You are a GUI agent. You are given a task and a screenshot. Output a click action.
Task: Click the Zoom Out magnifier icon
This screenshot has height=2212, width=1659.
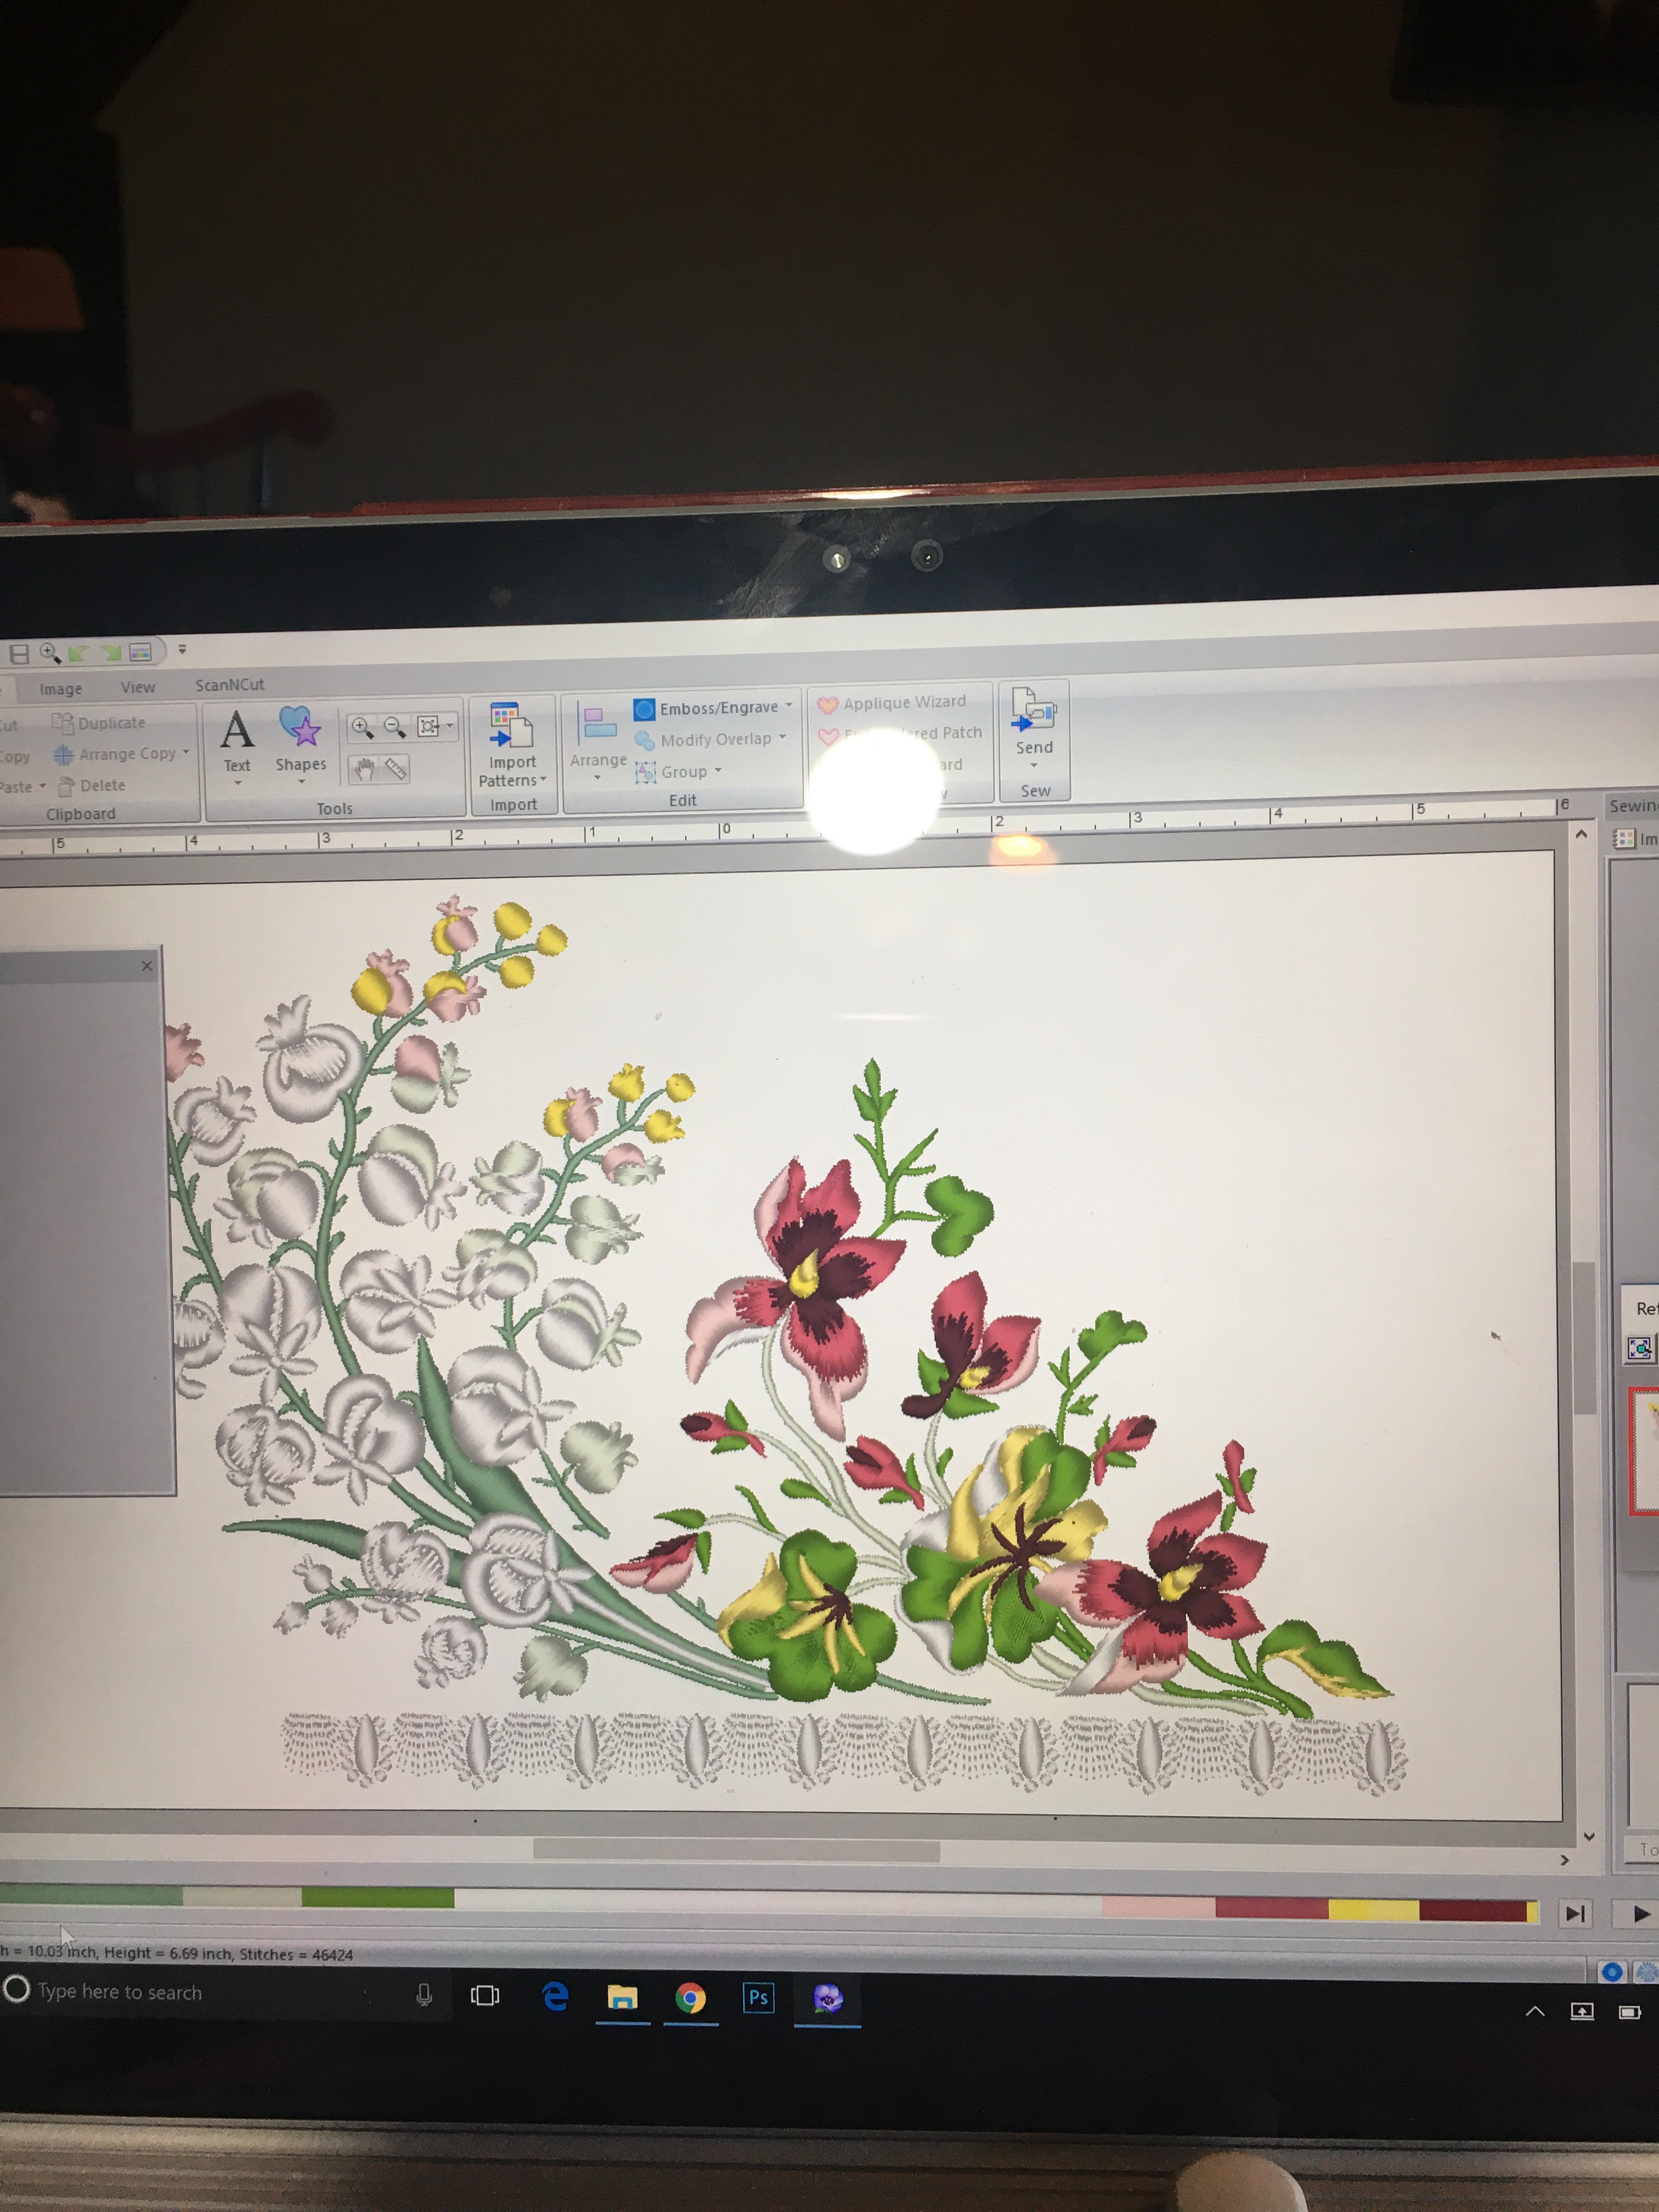[394, 727]
